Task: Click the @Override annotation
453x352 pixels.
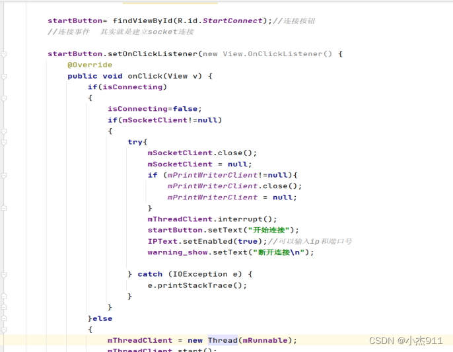Action: pyautogui.click(x=90, y=65)
